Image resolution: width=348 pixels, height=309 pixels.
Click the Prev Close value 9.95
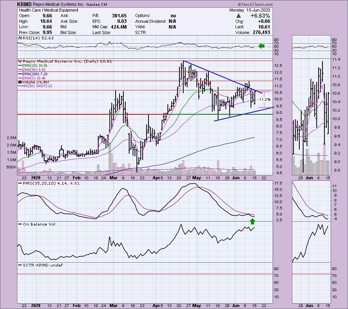47,32
